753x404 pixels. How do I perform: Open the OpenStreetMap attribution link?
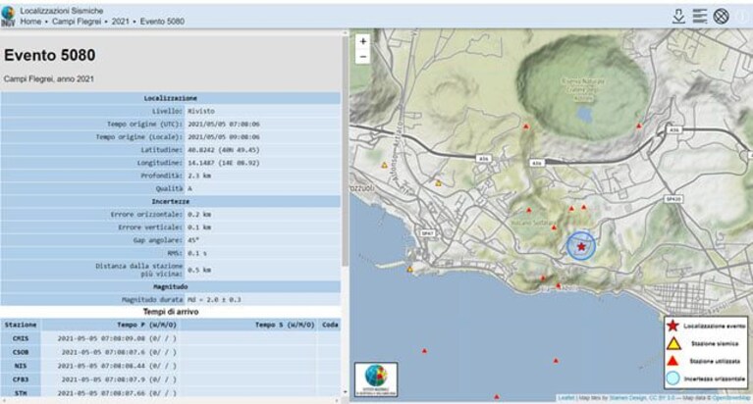tap(731, 398)
